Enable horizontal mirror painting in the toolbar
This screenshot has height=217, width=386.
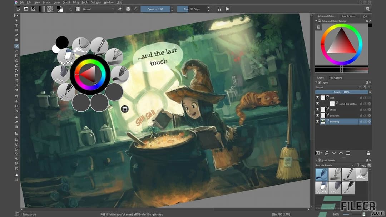click(219, 9)
